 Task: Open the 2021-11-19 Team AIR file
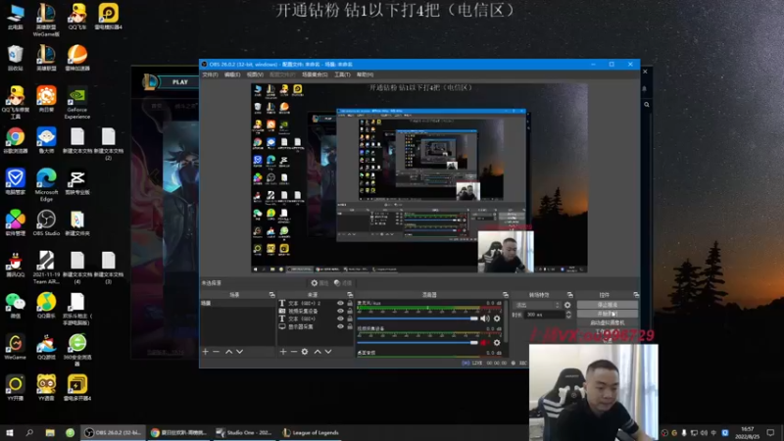point(46,267)
